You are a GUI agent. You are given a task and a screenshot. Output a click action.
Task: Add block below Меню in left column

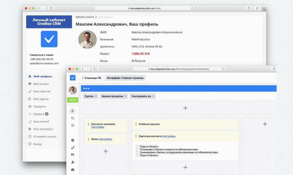[106, 151]
